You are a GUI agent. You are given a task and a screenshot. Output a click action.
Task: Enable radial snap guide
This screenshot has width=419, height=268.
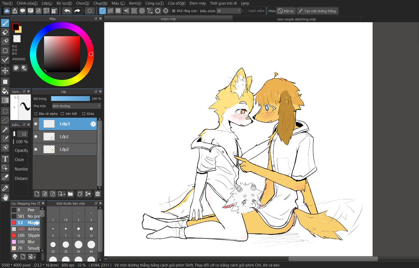(134, 11)
